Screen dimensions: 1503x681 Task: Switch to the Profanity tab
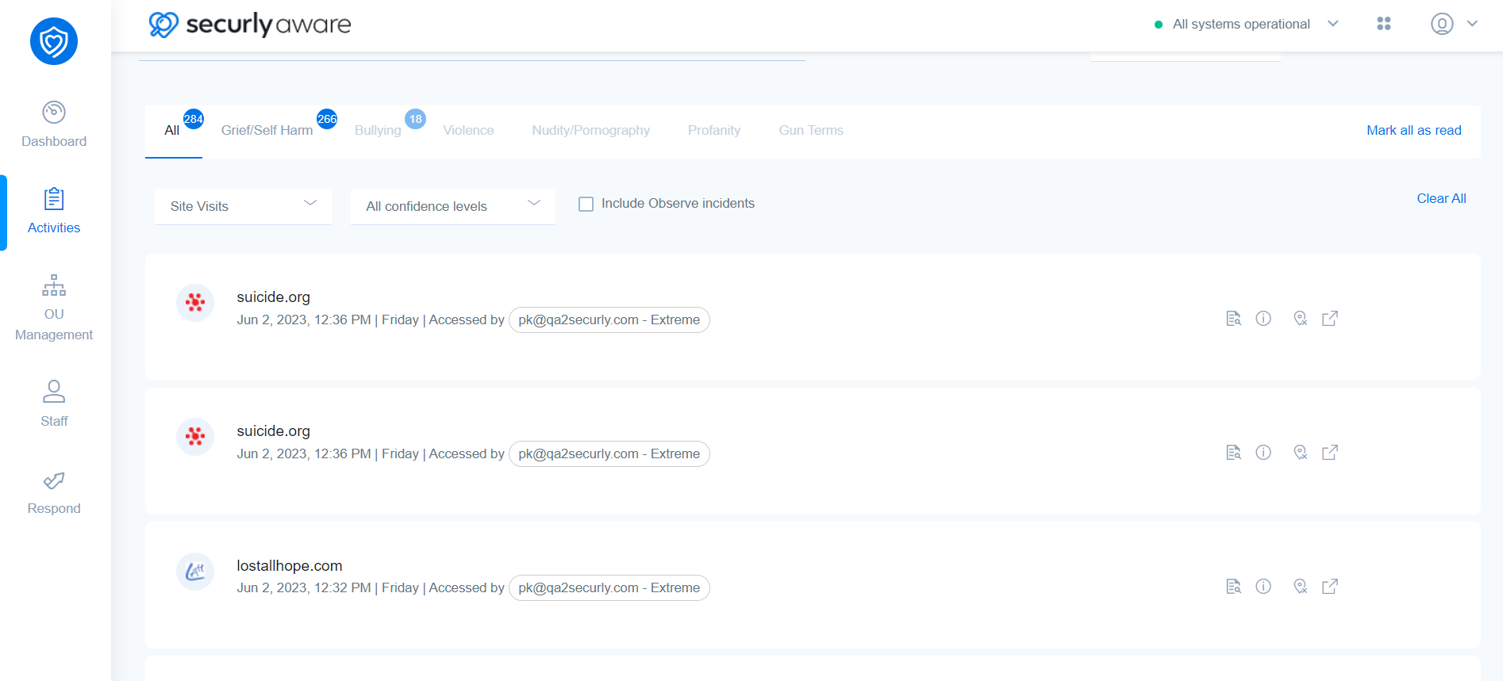pos(714,131)
